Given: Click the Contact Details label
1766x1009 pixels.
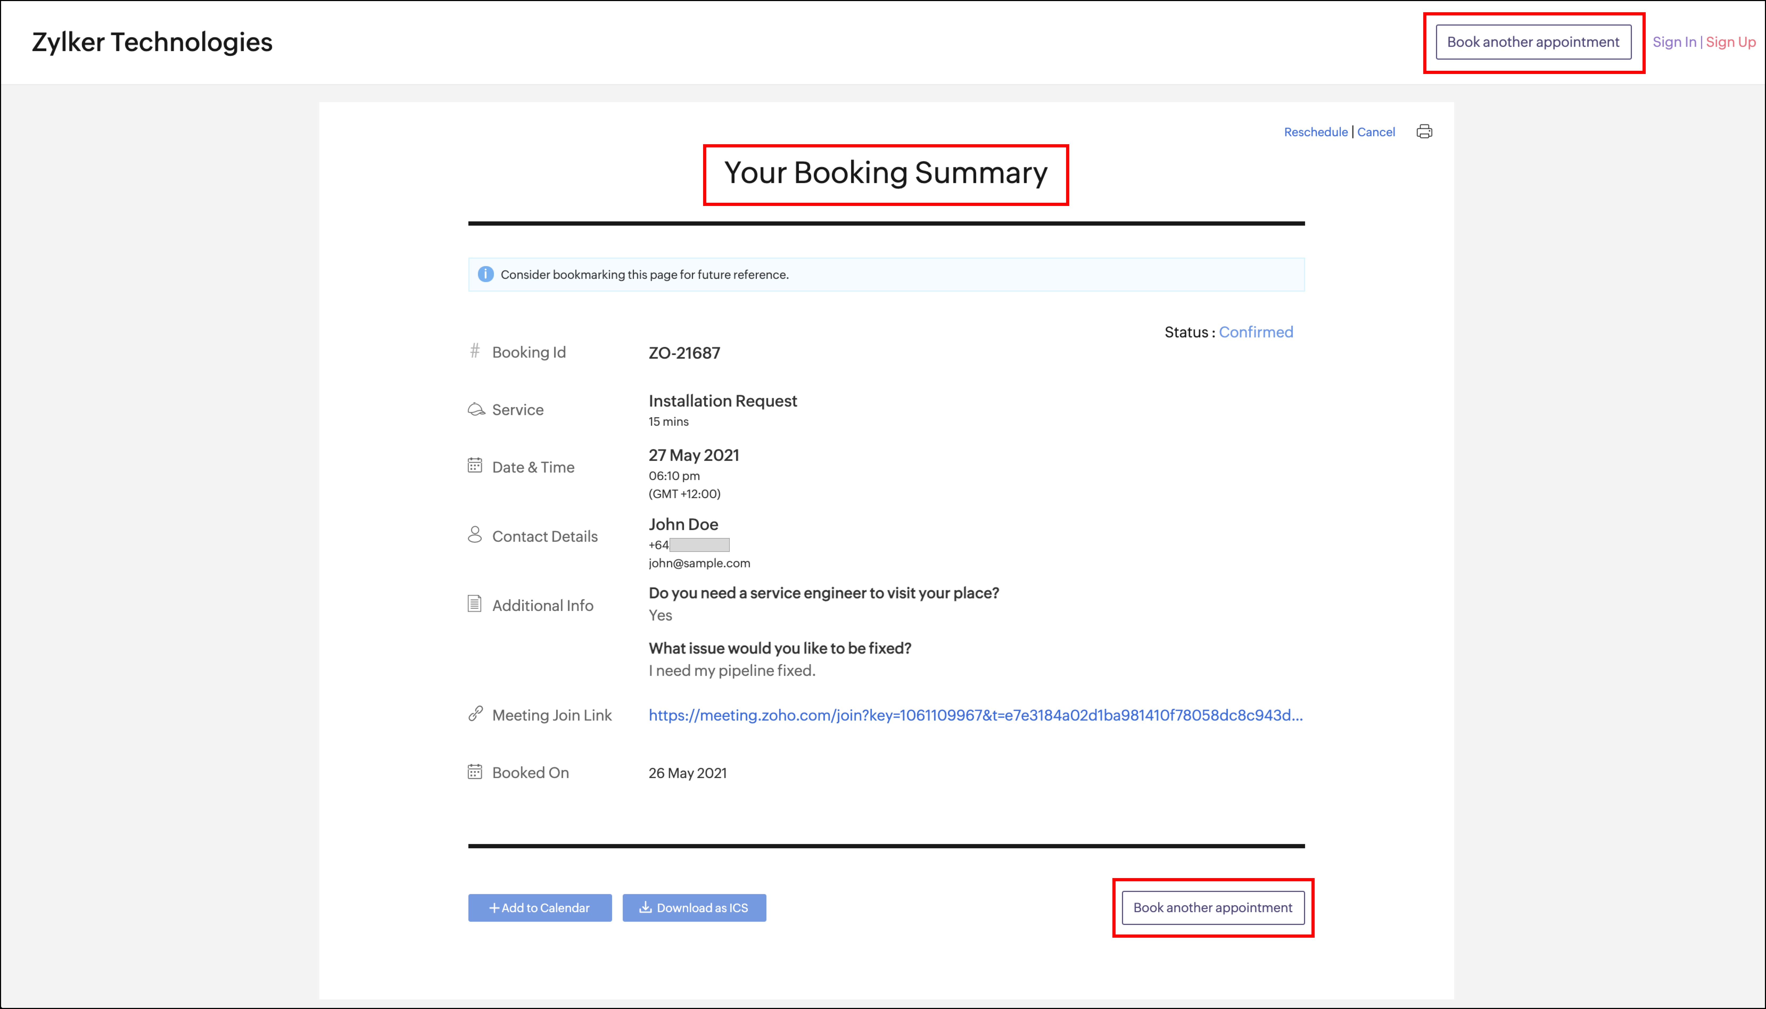Looking at the screenshot, I should (545, 536).
